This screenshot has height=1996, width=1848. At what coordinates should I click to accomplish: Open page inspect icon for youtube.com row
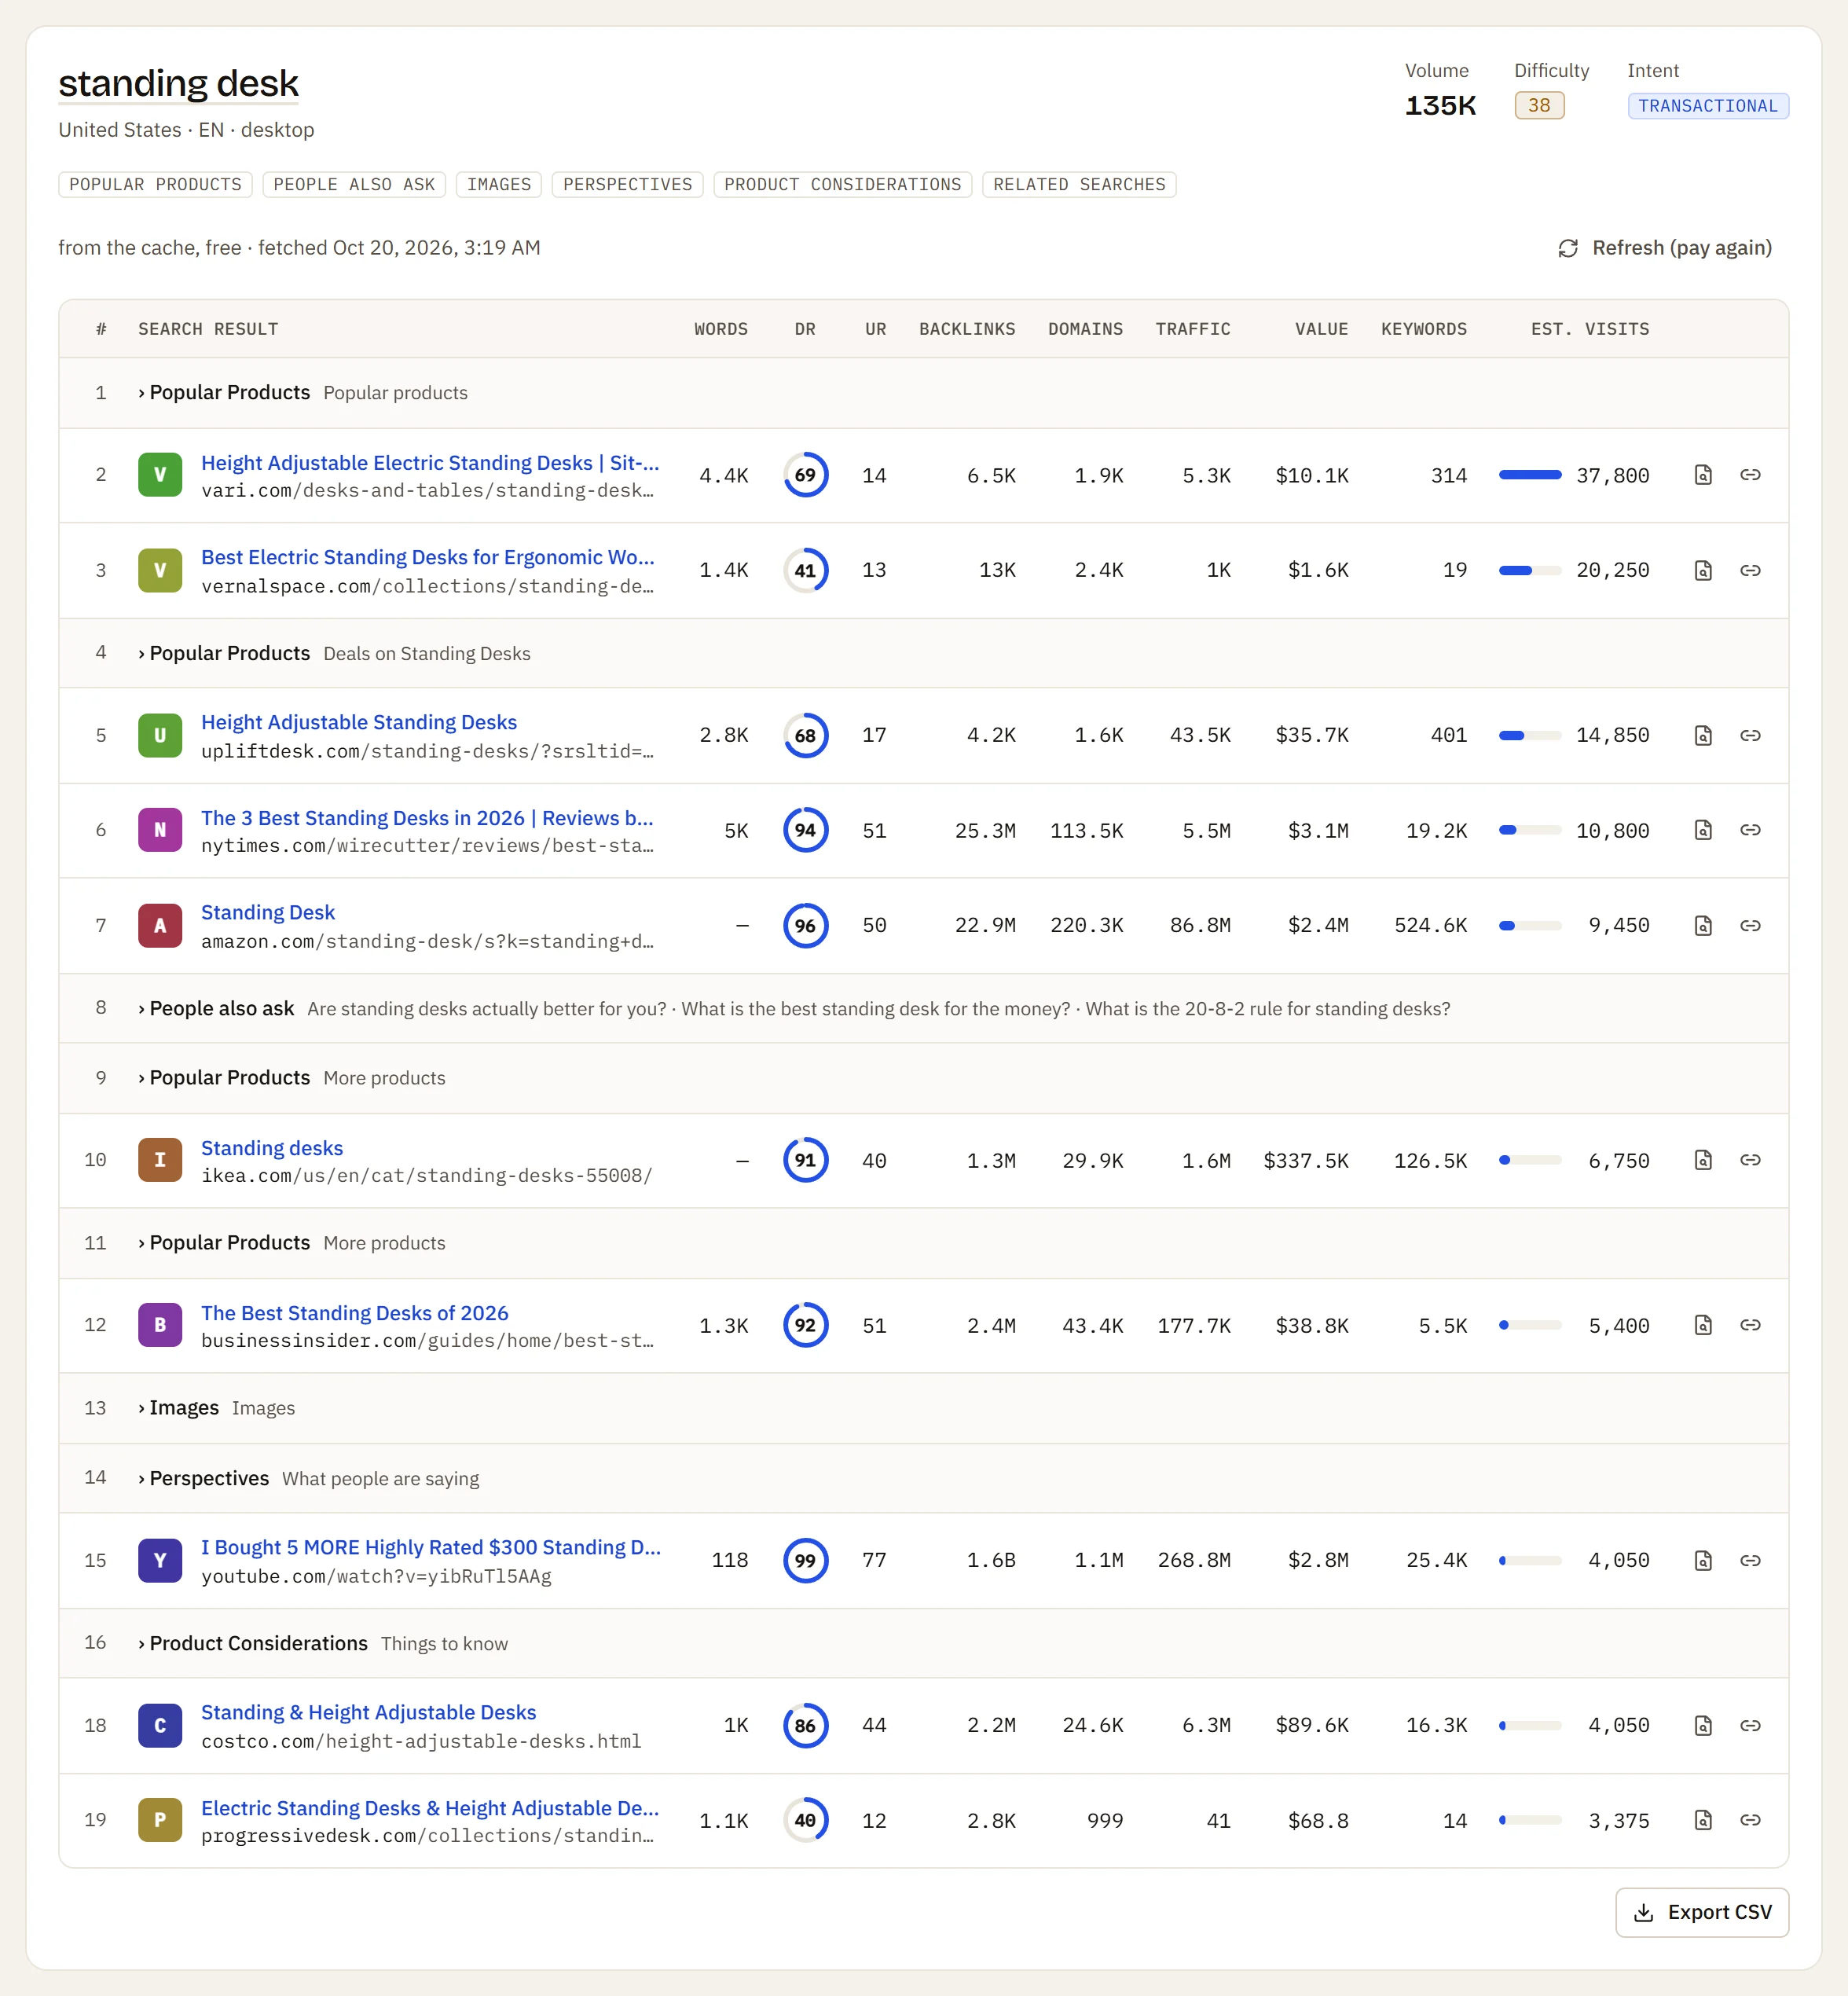click(x=1703, y=1560)
